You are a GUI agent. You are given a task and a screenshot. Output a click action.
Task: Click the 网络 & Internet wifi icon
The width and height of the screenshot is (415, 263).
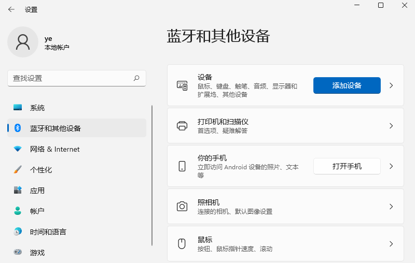pyautogui.click(x=18, y=149)
